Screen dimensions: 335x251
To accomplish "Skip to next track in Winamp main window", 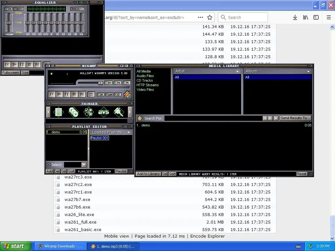I will [x=82, y=94].
